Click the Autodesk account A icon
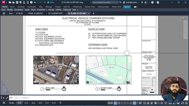Image resolution: width=189 pixels, height=106 pixels. (145, 2)
